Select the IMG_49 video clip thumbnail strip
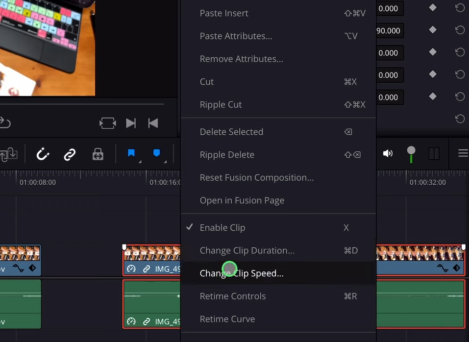This screenshot has height=342, width=469. pos(152,253)
